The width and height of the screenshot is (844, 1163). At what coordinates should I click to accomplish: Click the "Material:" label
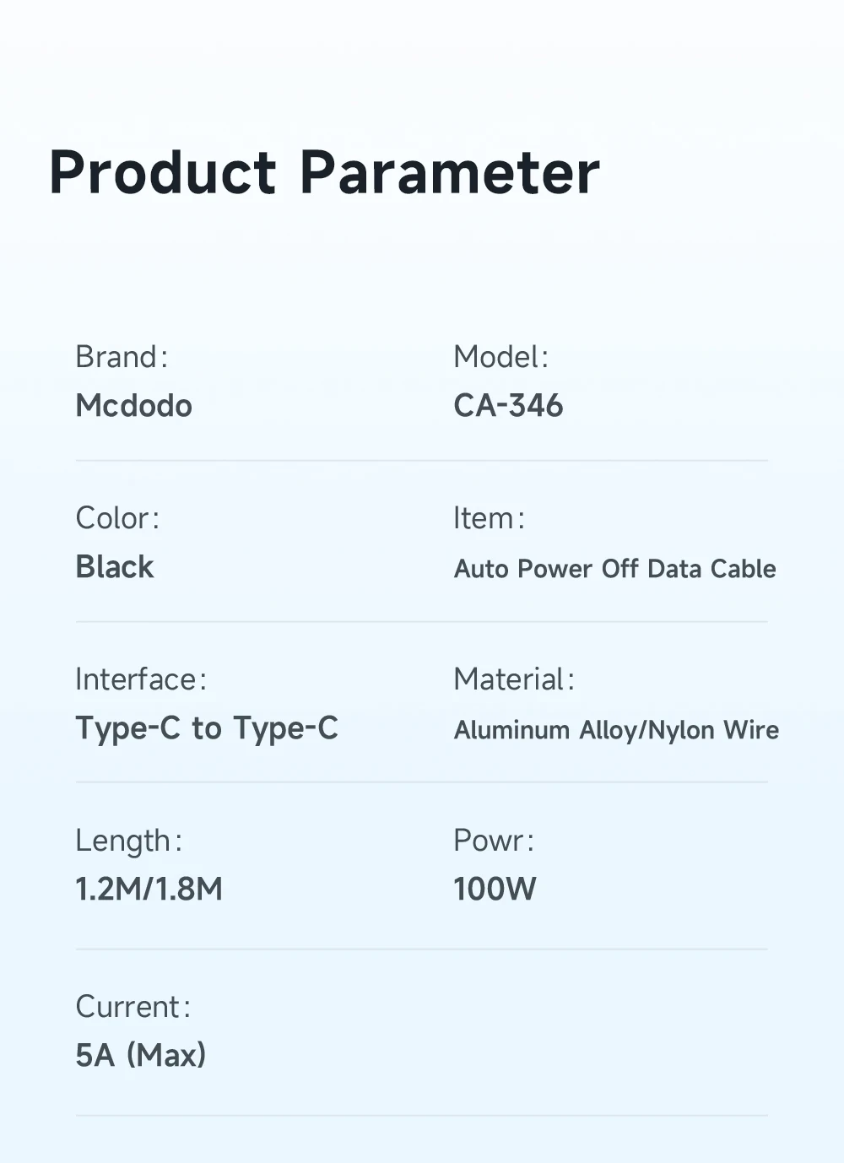point(514,679)
